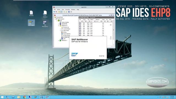Image resolution: width=176 pixels, height=99 pixels.
Task: Collapse the SAPServer 0 node
Action: tap(59, 26)
